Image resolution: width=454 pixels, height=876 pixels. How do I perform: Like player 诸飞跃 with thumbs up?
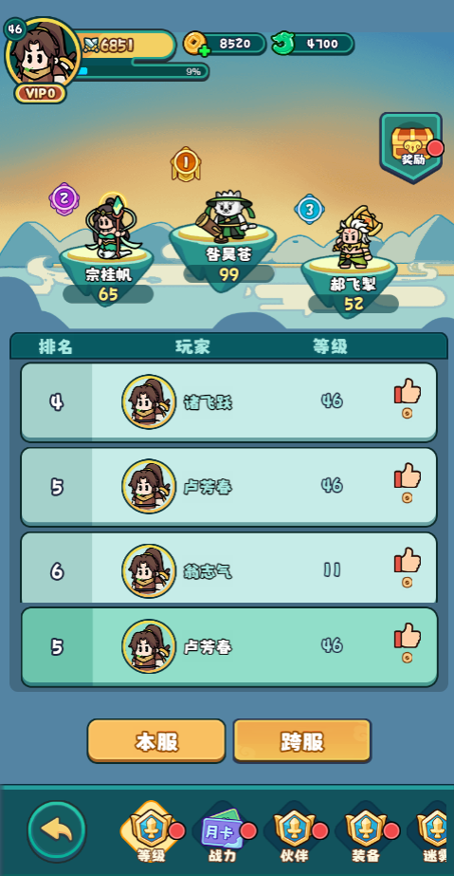coord(408,392)
